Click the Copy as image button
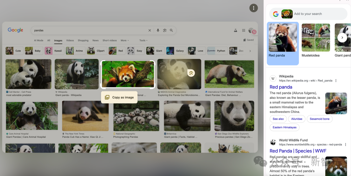Viewport: 351px width, 176px height. pos(119,97)
